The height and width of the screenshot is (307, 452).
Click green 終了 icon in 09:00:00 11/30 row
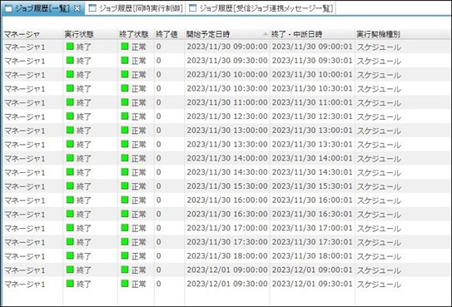70,47
